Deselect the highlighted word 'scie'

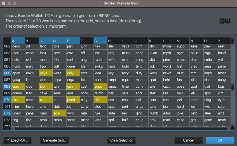point(59,113)
